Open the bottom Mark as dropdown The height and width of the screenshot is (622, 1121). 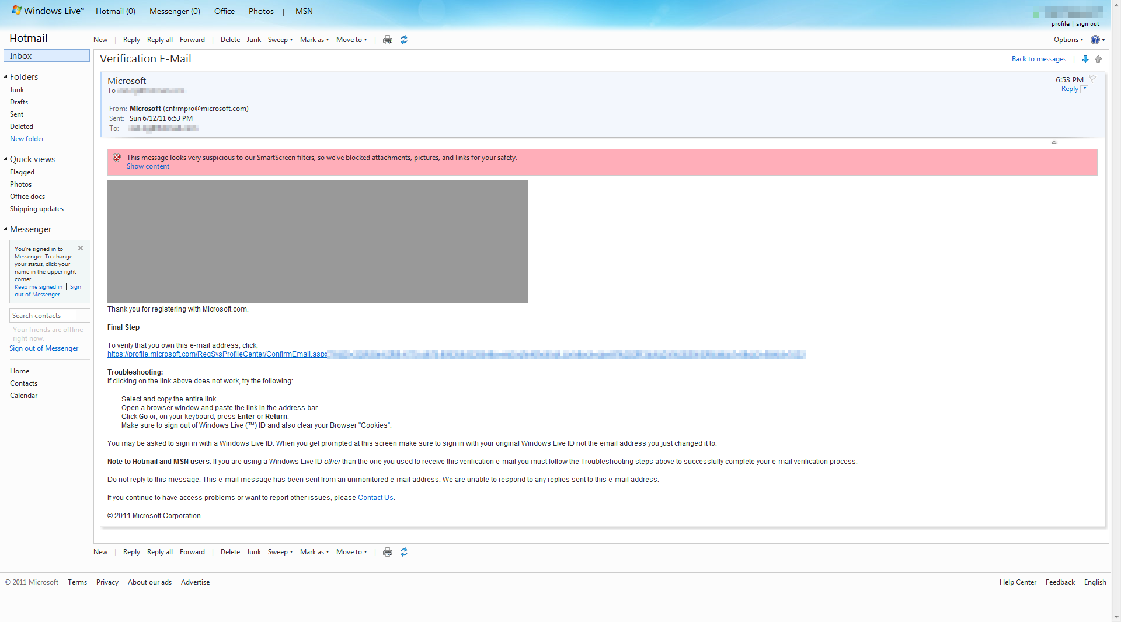[314, 552]
